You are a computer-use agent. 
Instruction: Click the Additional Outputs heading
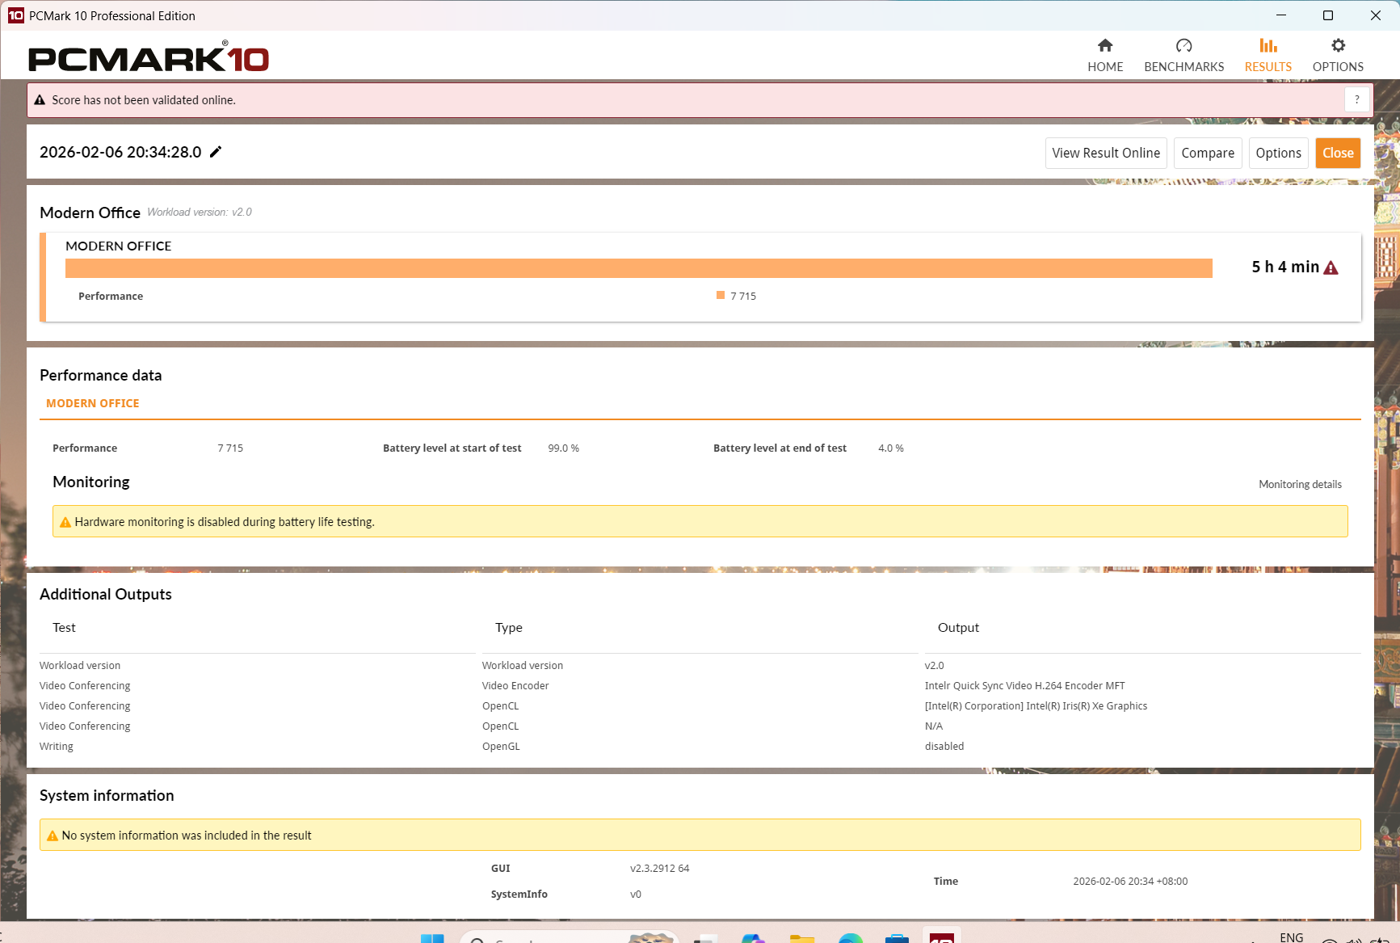tap(106, 595)
